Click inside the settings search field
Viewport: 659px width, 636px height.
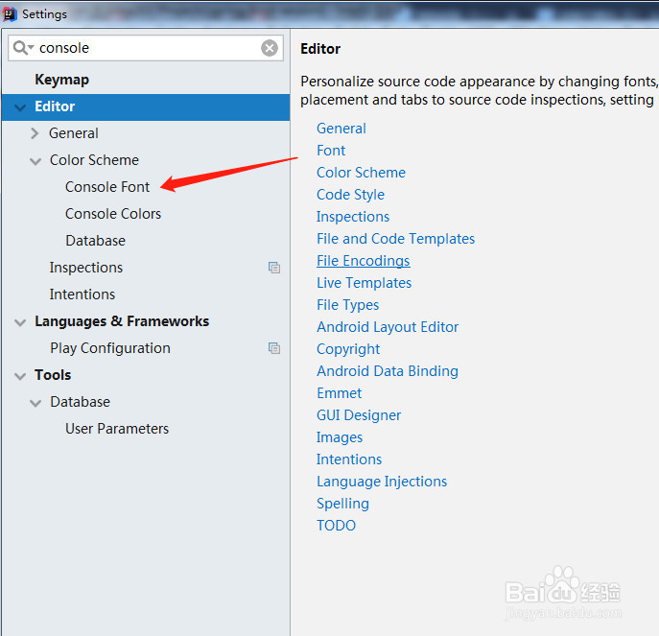click(146, 48)
